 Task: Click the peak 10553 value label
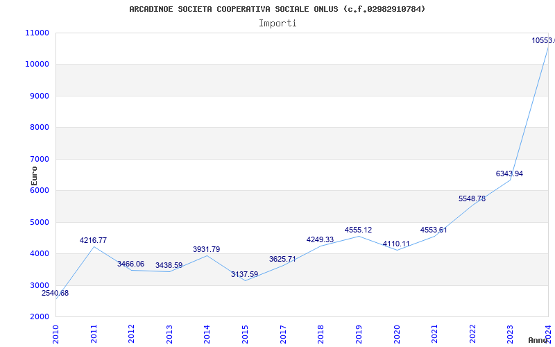[543, 40]
